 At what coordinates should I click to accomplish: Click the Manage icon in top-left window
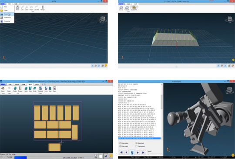(43, 8)
